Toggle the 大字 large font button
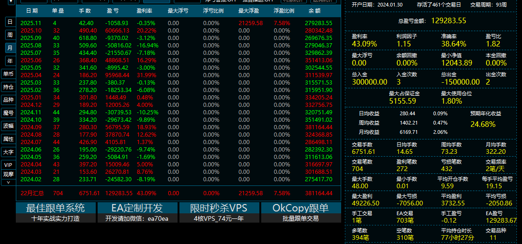 [x=8, y=152]
